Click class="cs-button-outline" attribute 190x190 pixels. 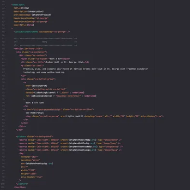pyautogui.click(x=78, y=109)
